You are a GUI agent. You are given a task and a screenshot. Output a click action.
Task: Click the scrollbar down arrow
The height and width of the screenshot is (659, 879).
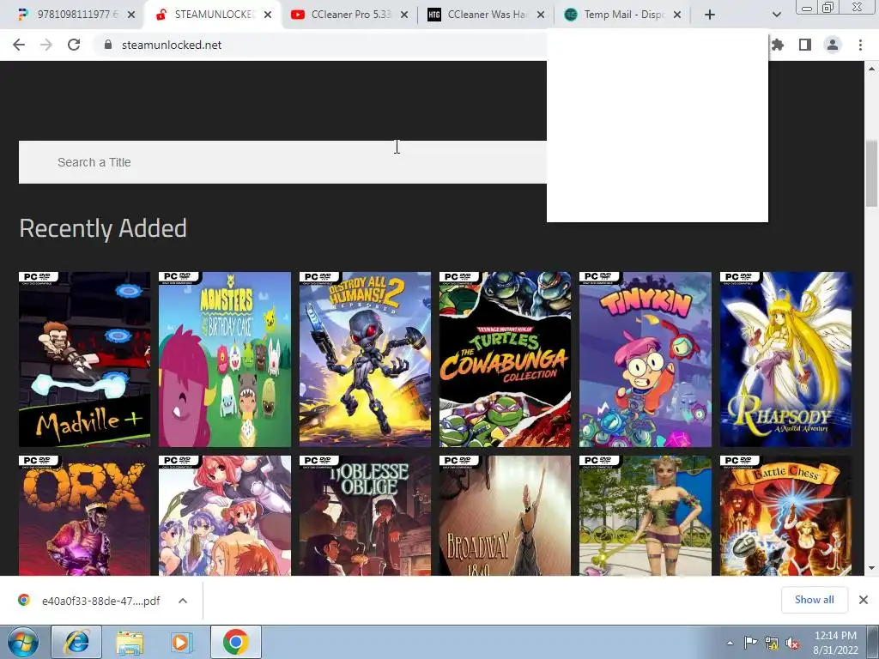coord(871,568)
